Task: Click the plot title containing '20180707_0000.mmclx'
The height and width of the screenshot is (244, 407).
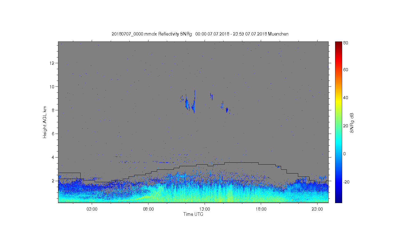Action: (200, 34)
